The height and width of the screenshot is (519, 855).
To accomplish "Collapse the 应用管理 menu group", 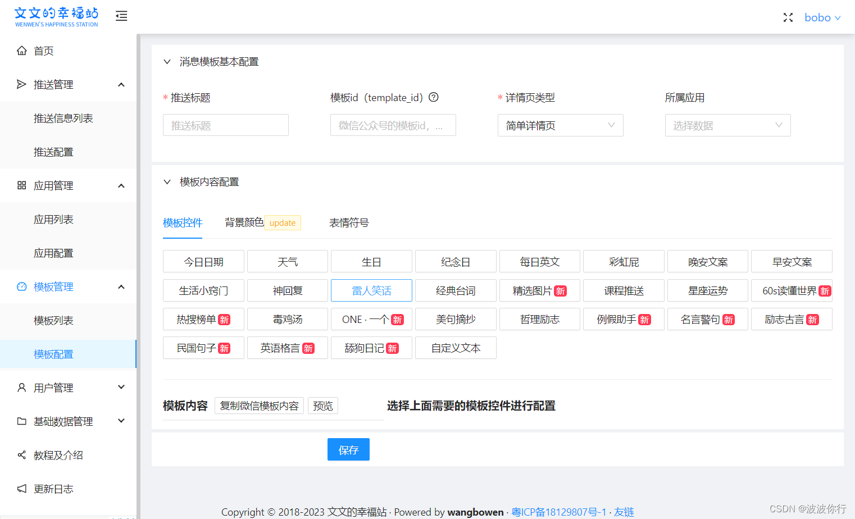I will pyautogui.click(x=121, y=185).
